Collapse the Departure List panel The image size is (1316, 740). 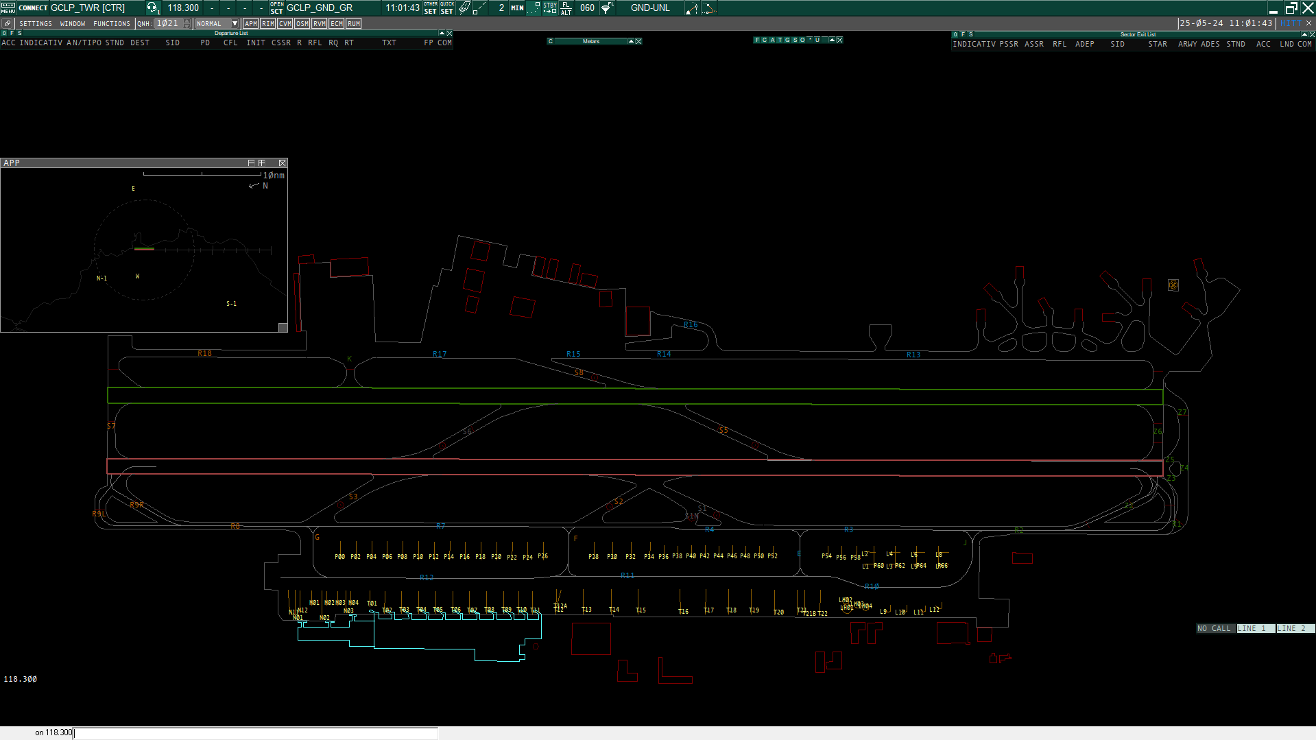coord(442,33)
